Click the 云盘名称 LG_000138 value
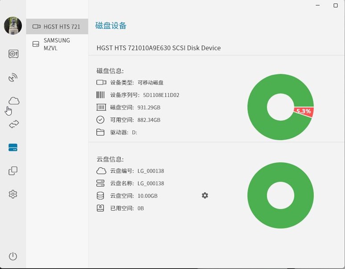Viewport: 345px width, 269px height. [x=151, y=183]
